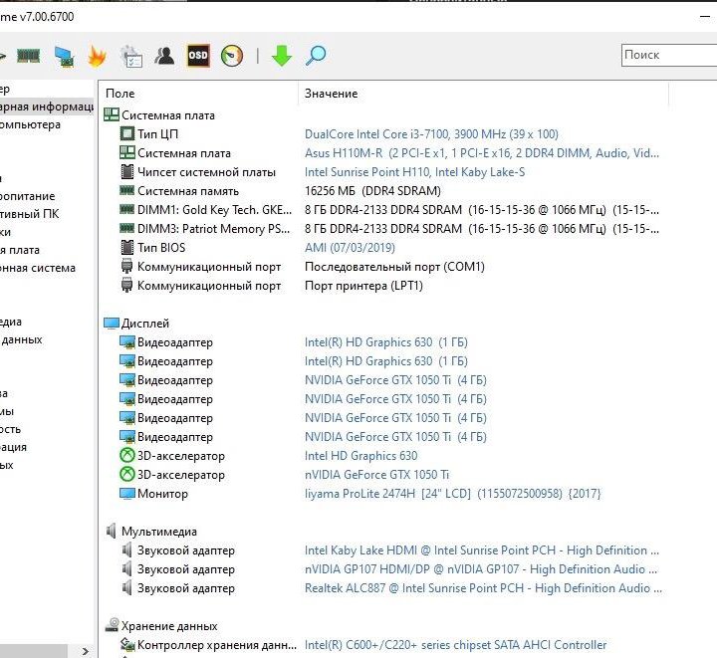
Task: Open the gear and checklist toolbar icon
Action: (x=130, y=56)
